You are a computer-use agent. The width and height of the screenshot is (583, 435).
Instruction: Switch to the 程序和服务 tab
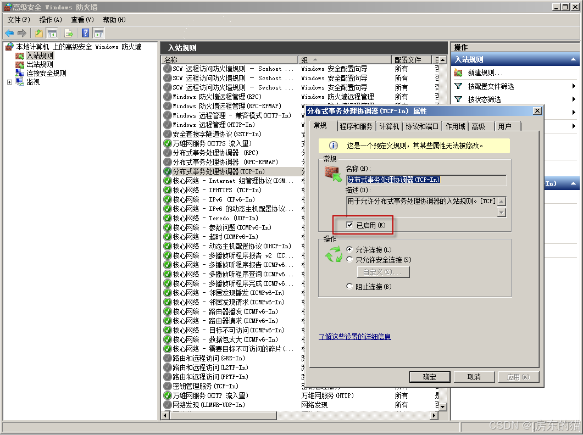pyautogui.click(x=356, y=126)
